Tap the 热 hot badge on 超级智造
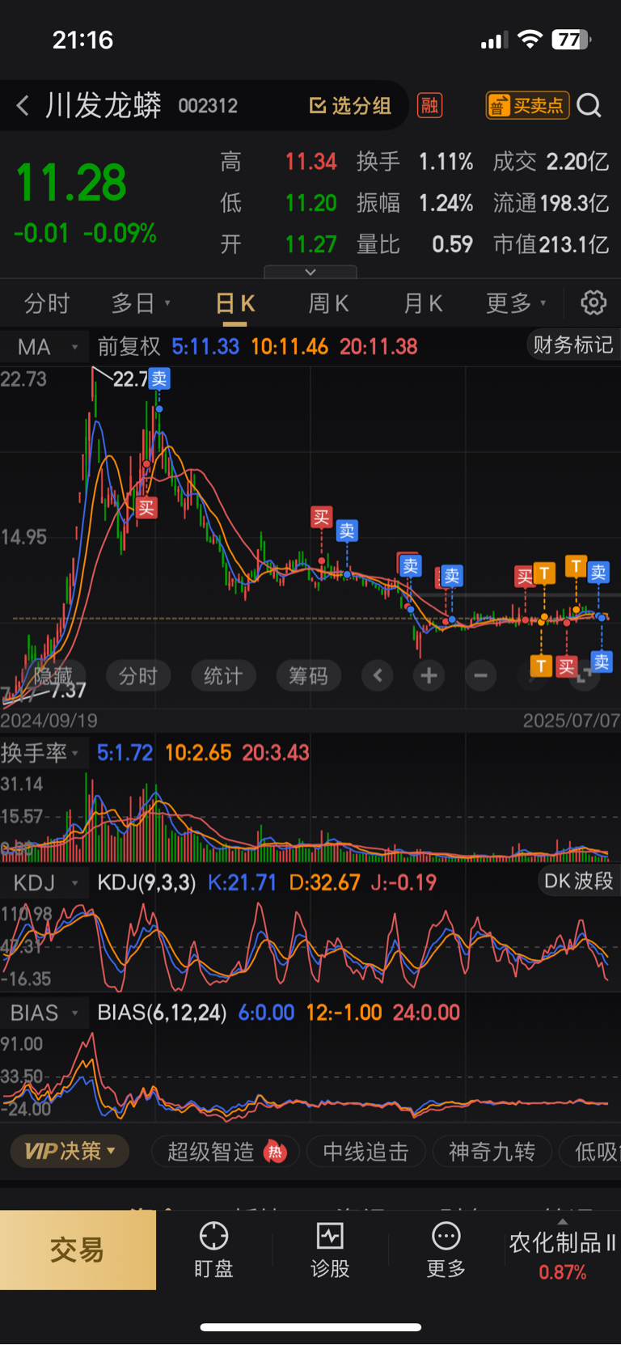Image resolution: width=621 pixels, height=1345 pixels. [276, 1152]
